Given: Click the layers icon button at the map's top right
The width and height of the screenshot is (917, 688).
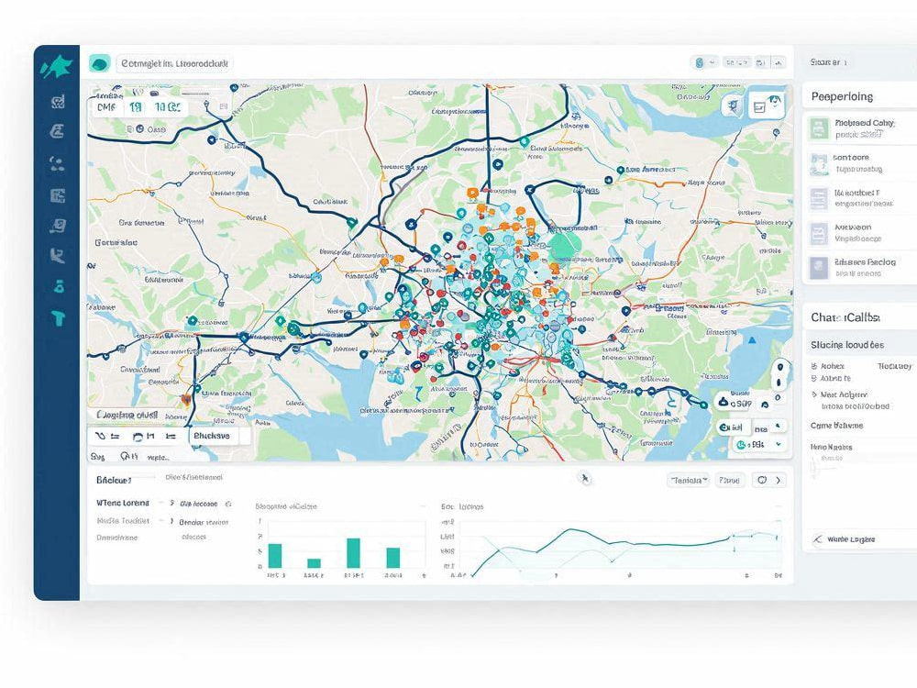Looking at the screenshot, I should tap(732, 106).
